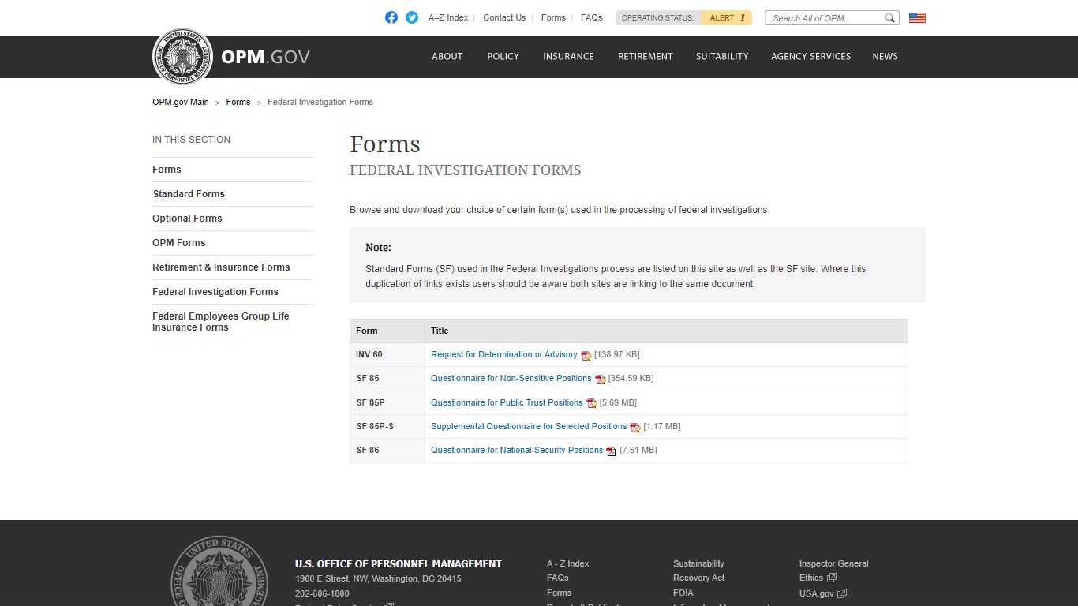The height and width of the screenshot is (606, 1078).
Task: Click FOIA in the footer
Action: click(x=683, y=593)
